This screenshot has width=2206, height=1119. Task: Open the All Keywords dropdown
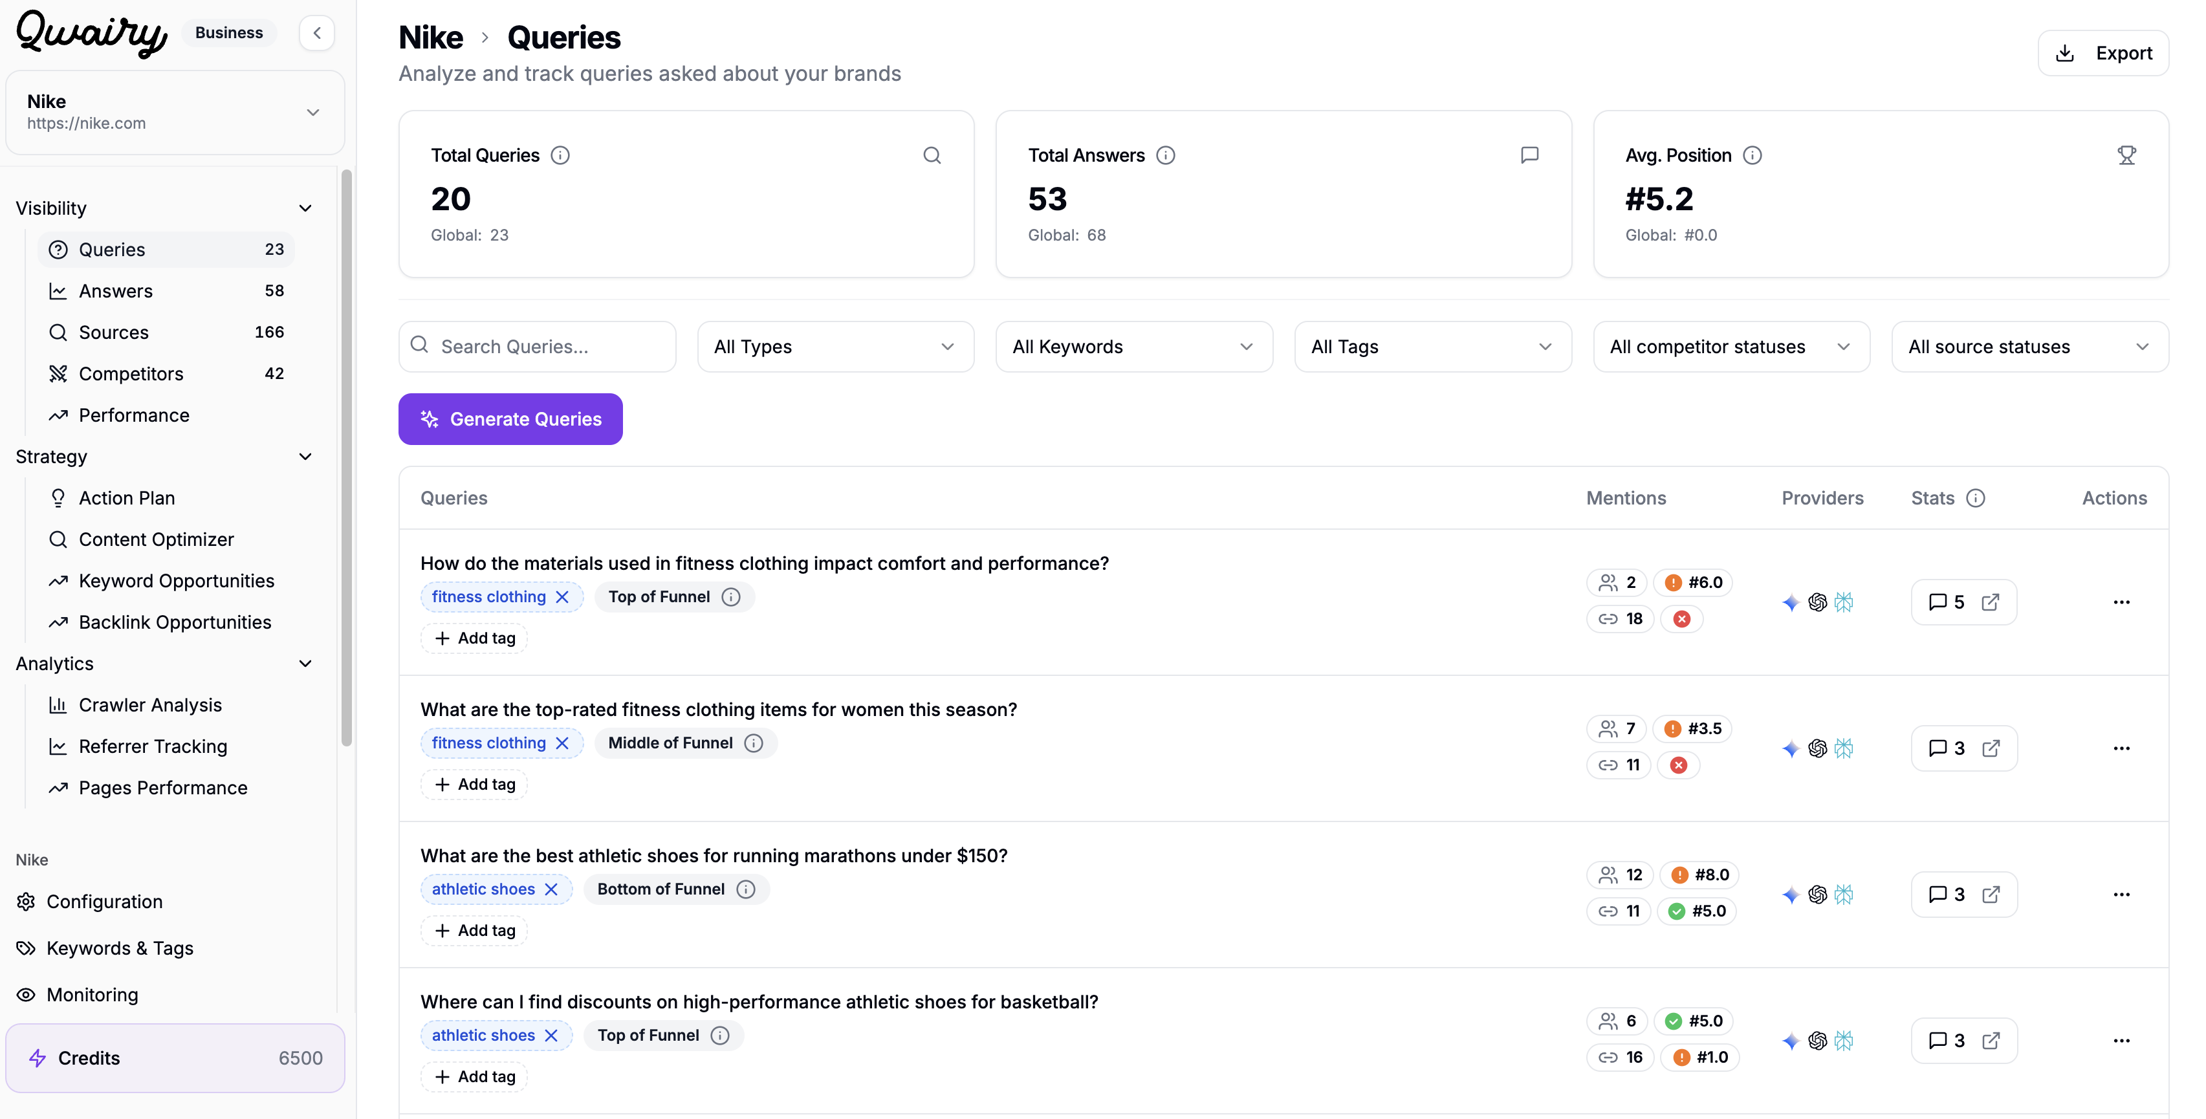(1134, 347)
